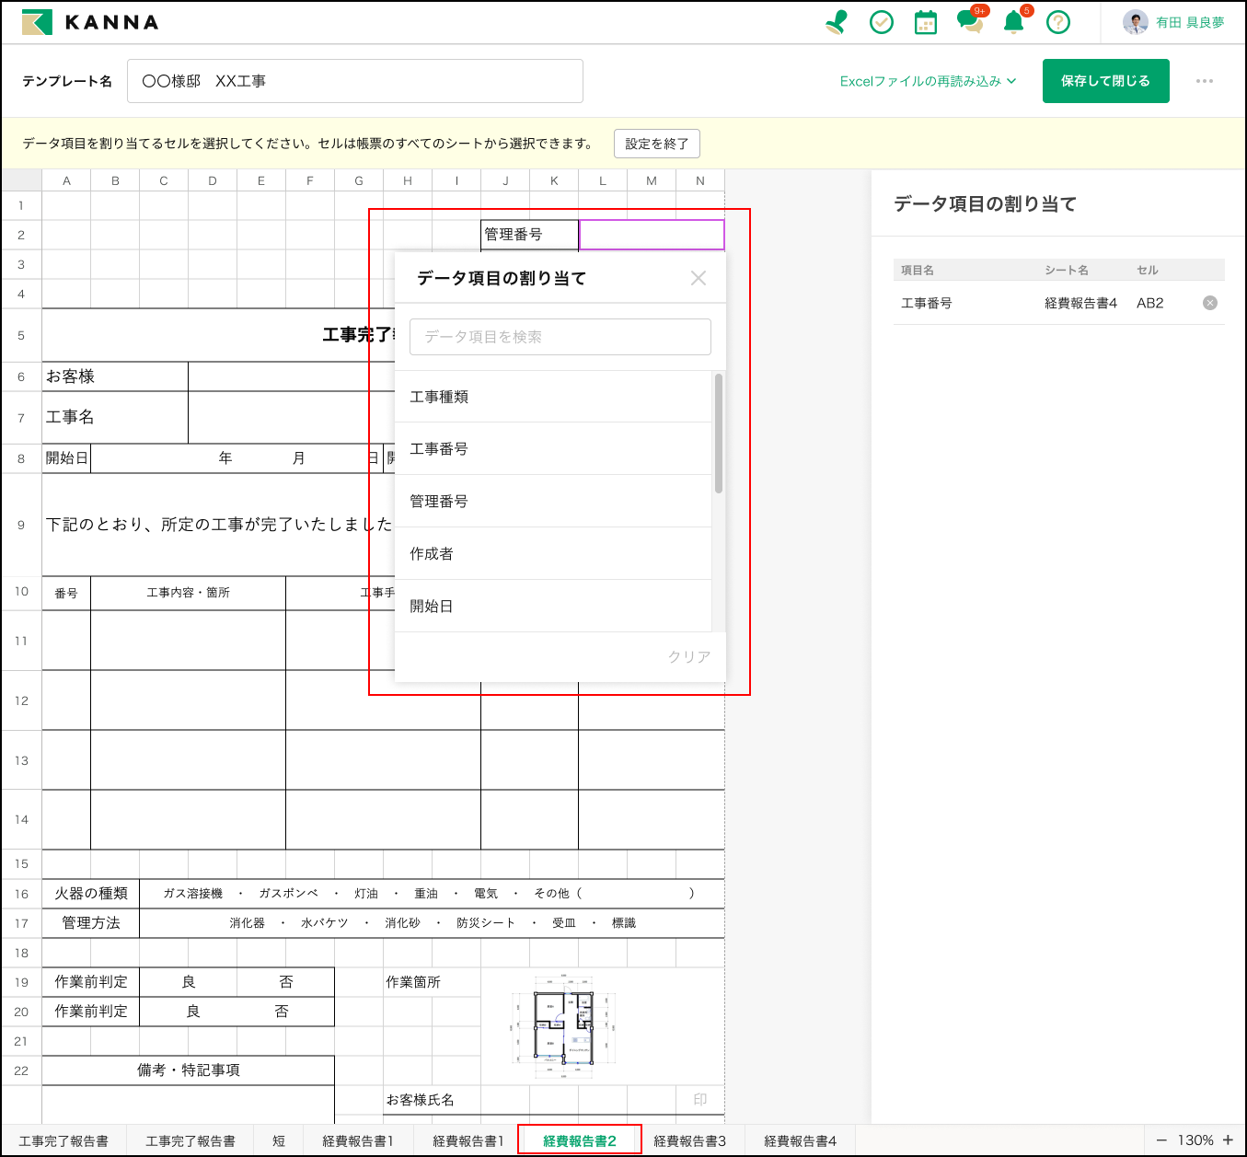This screenshot has width=1247, height=1157.
Task: Open the help question mark icon
Action: [1058, 22]
